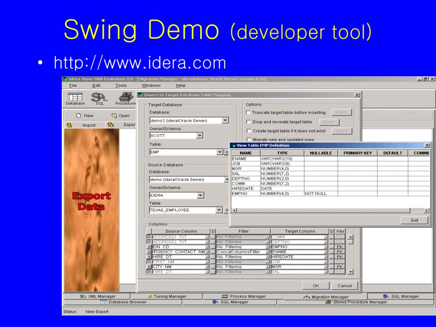Open the ConcatColumnsFilter filter dropdown

pos(267,252)
